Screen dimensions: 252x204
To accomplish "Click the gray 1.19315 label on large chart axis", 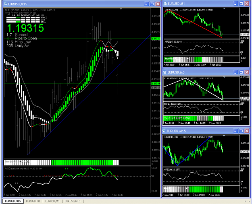I will [x=156, y=88].
